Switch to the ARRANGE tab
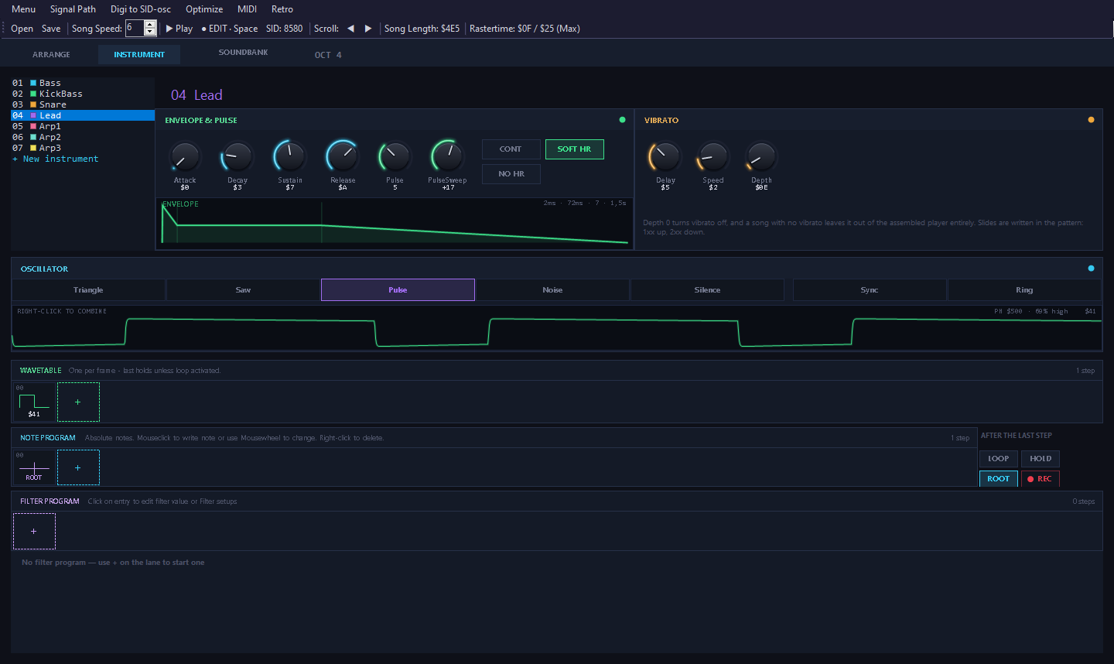This screenshot has width=1114, height=664. pos(51,55)
